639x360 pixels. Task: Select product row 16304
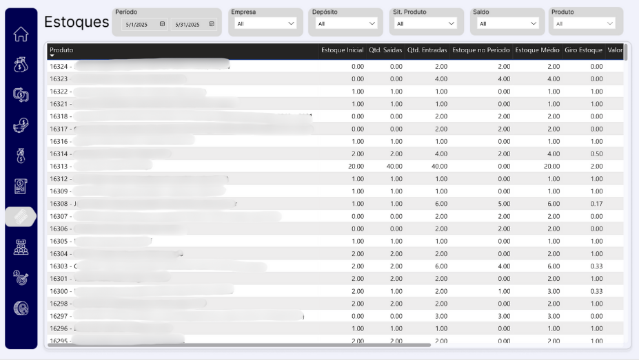coord(335,254)
